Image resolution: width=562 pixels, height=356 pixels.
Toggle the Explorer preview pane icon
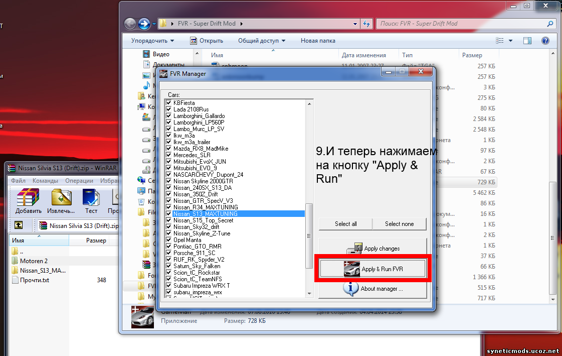click(527, 41)
